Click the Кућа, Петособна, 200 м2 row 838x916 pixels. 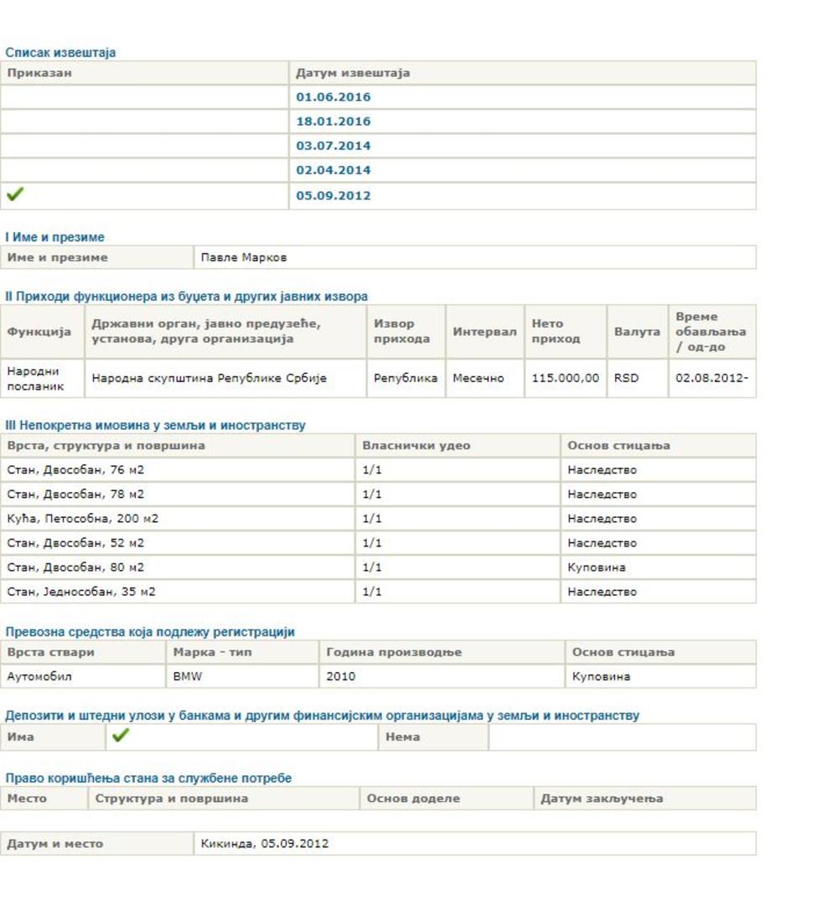[x=83, y=519]
